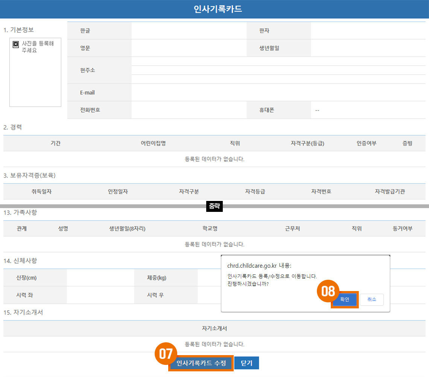Image resolution: width=429 pixels, height=377 pixels.
Task: Click the 증빙 column header in 경력 table
Action: click(x=407, y=143)
